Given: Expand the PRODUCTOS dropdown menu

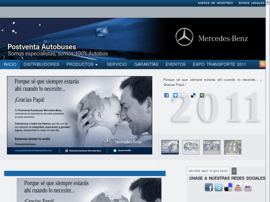Looking at the screenshot, I should click(x=82, y=64).
